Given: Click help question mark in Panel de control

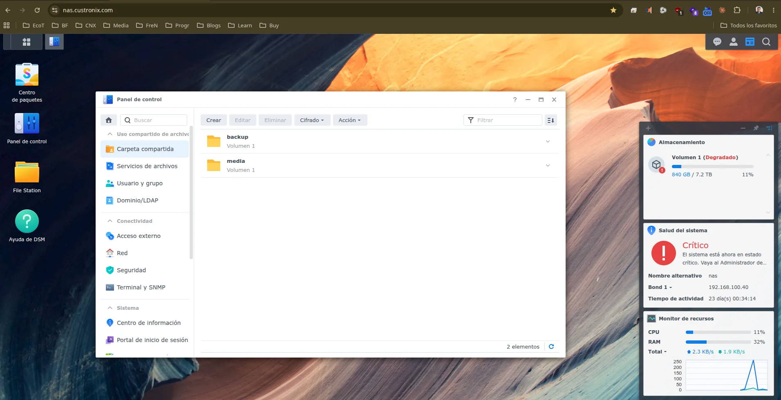Looking at the screenshot, I should coord(515,100).
